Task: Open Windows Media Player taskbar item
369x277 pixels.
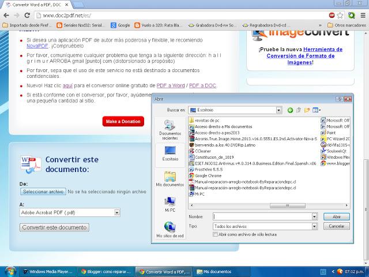Action: 48,272
